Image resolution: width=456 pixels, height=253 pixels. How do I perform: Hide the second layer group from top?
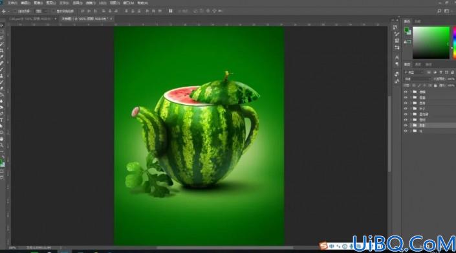coord(406,98)
